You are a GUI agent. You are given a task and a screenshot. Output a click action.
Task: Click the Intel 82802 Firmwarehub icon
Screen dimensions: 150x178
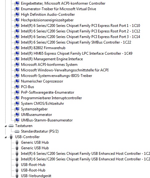pyautogui.click(x=17, y=48)
